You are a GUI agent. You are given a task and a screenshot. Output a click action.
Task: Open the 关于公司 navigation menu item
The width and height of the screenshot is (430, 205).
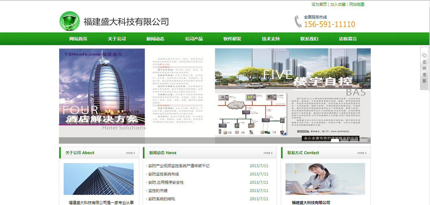click(x=117, y=39)
